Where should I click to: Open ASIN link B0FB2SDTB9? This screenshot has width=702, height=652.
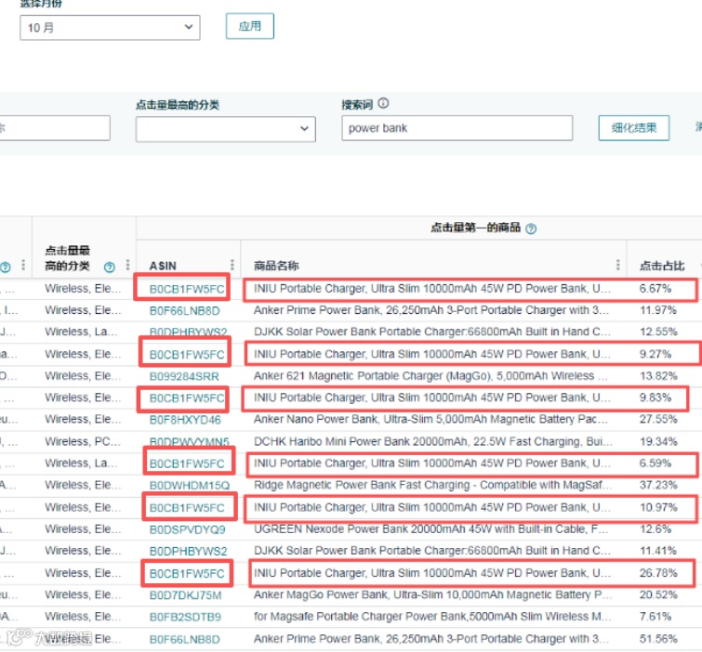(185, 617)
